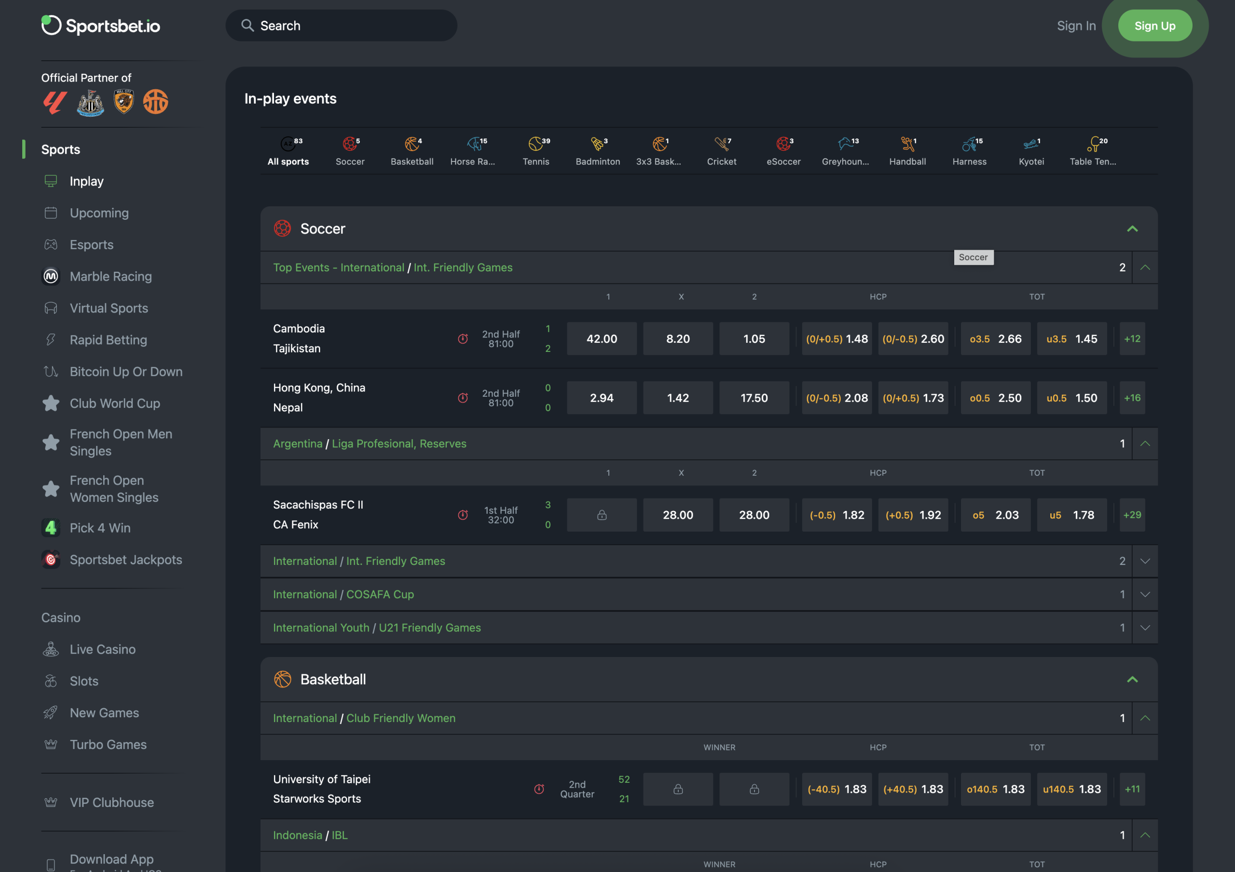
Task: Open Sportsbet Jackpots sidebar icon
Action: tap(51, 560)
